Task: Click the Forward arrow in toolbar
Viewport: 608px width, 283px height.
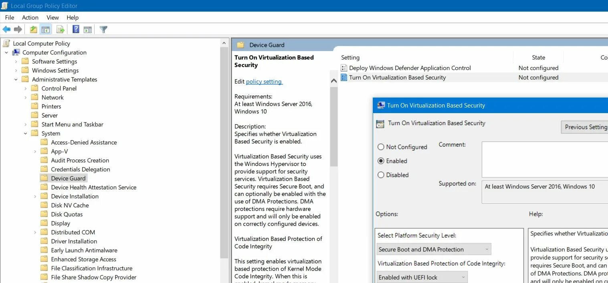Action: click(18, 29)
